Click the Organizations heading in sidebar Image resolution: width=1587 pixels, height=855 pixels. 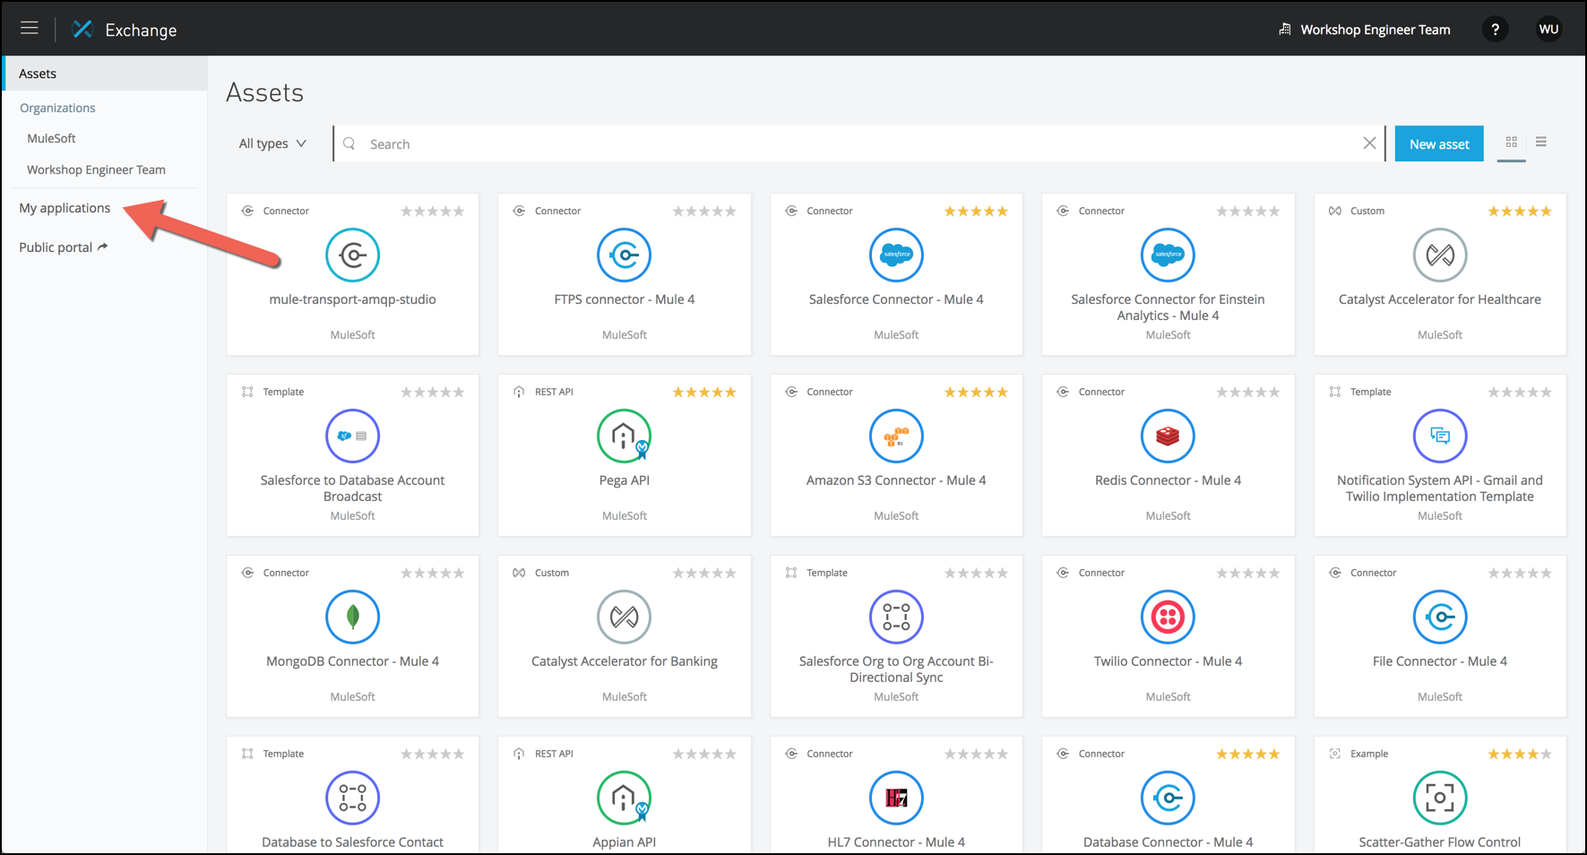point(57,108)
